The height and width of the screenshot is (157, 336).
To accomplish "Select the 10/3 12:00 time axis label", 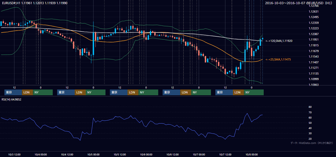I will [14, 155].
